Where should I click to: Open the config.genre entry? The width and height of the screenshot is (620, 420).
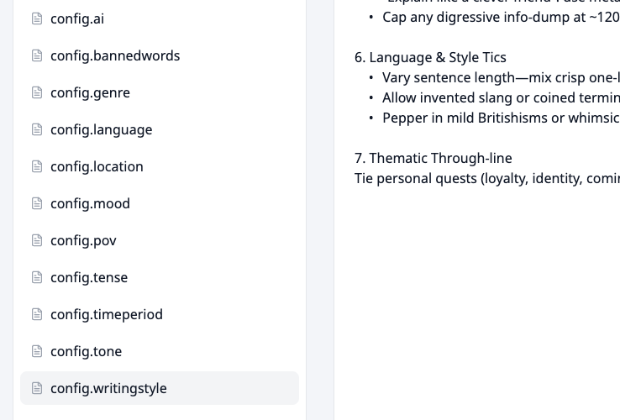coord(160,92)
